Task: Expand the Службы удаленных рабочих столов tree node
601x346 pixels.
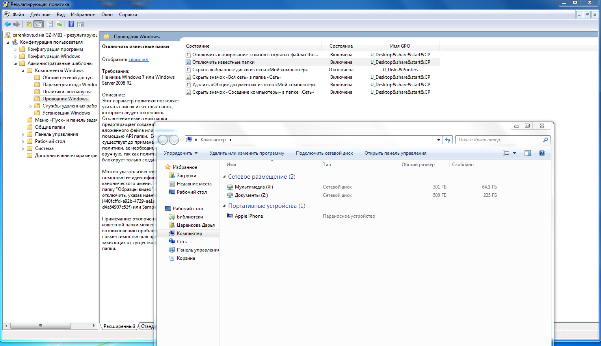Action: 30,106
